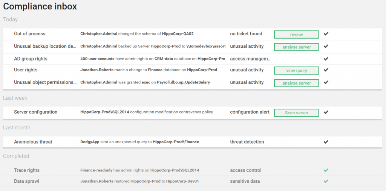Click checkmark on User rights row
Image resolution: width=386 pixels, height=191 pixels.
tap(326, 70)
